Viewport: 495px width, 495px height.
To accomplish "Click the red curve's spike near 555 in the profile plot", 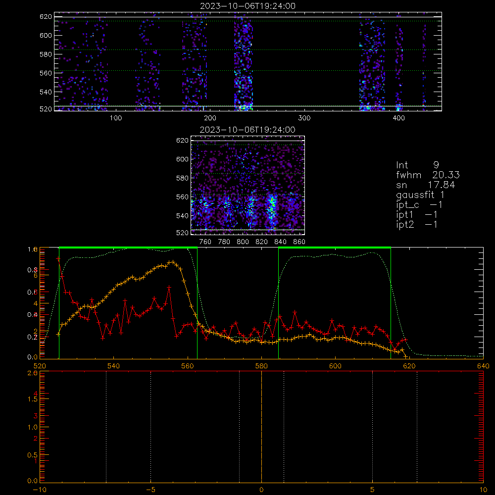I will tap(169, 287).
